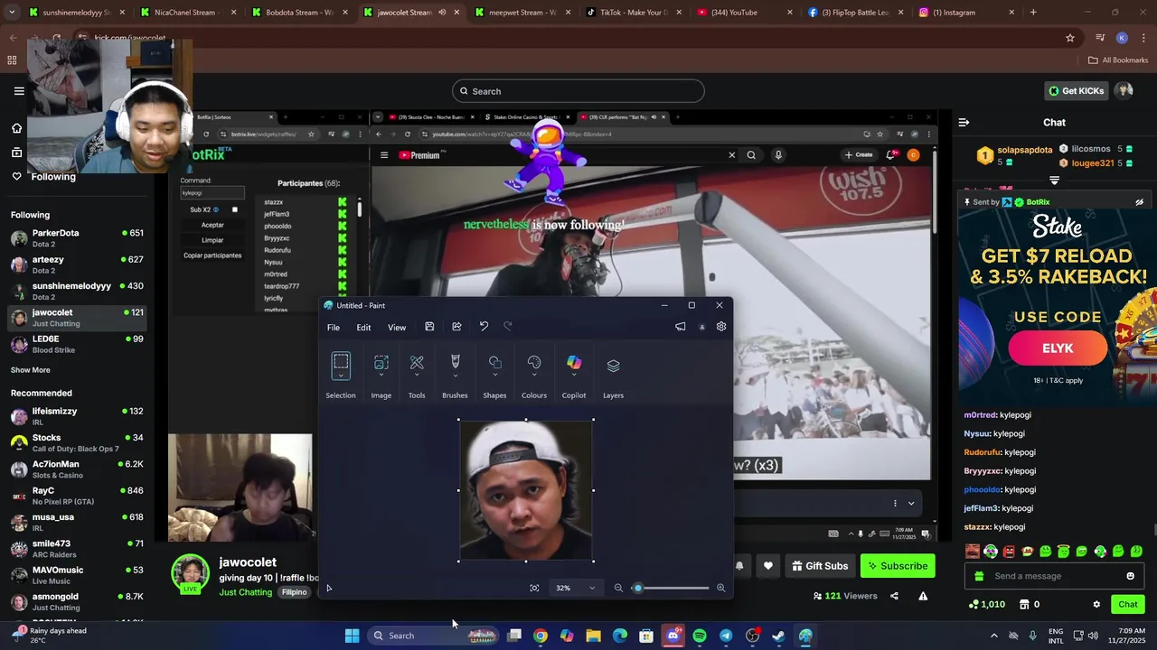1157x650 pixels.
Task: Click the Kick search box
Action: click(578, 91)
